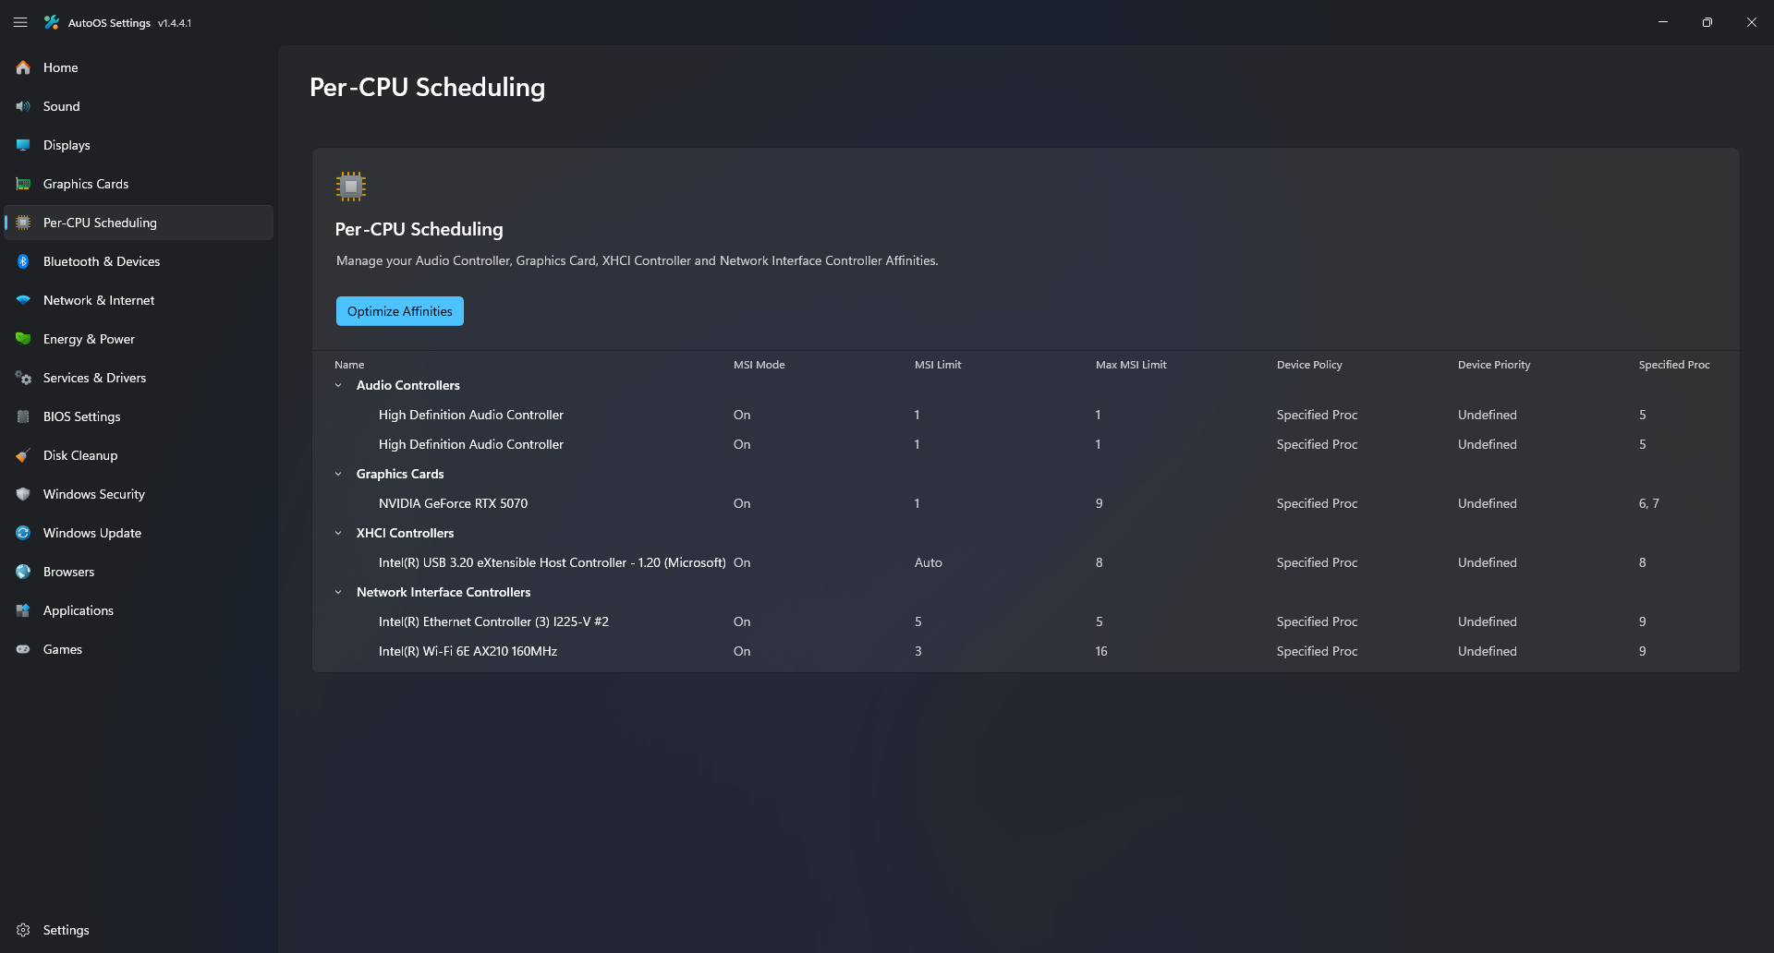The height and width of the screenshot is (953, 1774).
Task: Select the Intel Ethernet Controller I225-V #2 row
Action: pyautogui.click(x=1026, y=621)
